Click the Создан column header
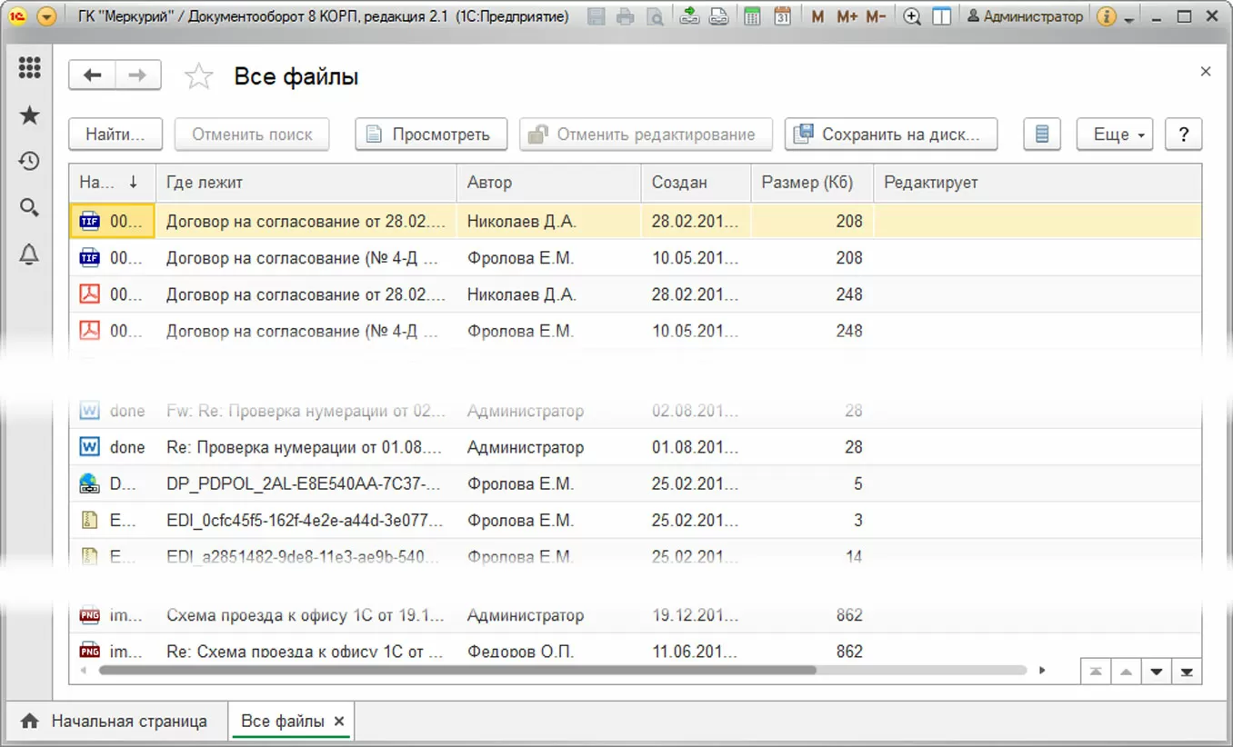 696,183
